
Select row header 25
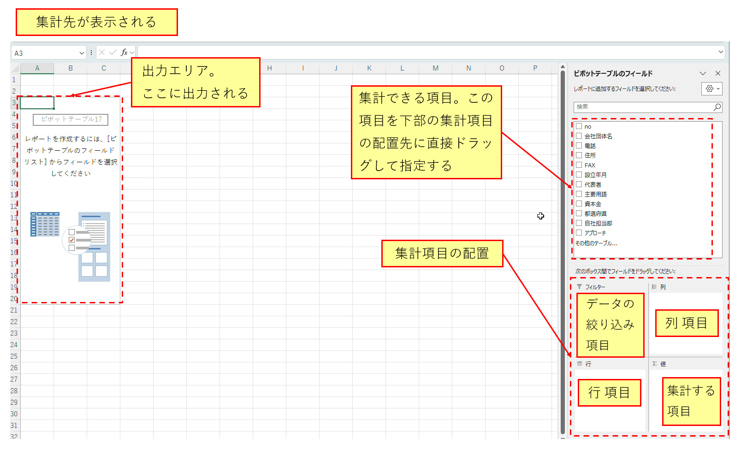point(14,356)
